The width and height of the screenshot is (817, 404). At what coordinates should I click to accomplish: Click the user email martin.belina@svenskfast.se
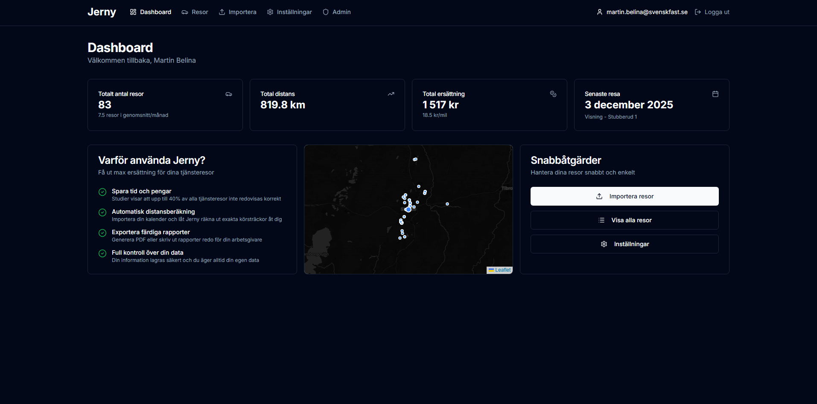click(x=647, y=12)
